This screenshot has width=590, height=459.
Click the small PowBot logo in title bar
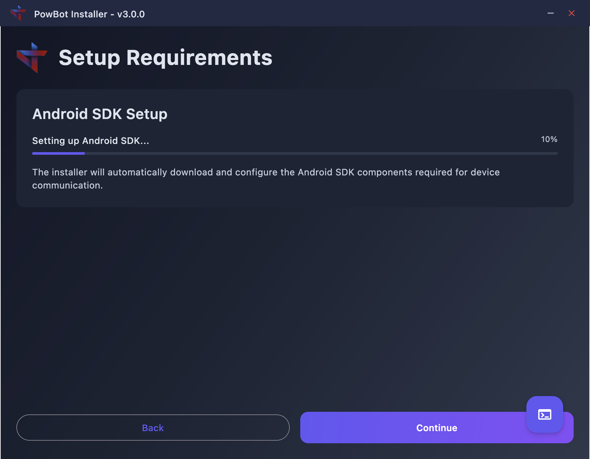tap(18, 13)
